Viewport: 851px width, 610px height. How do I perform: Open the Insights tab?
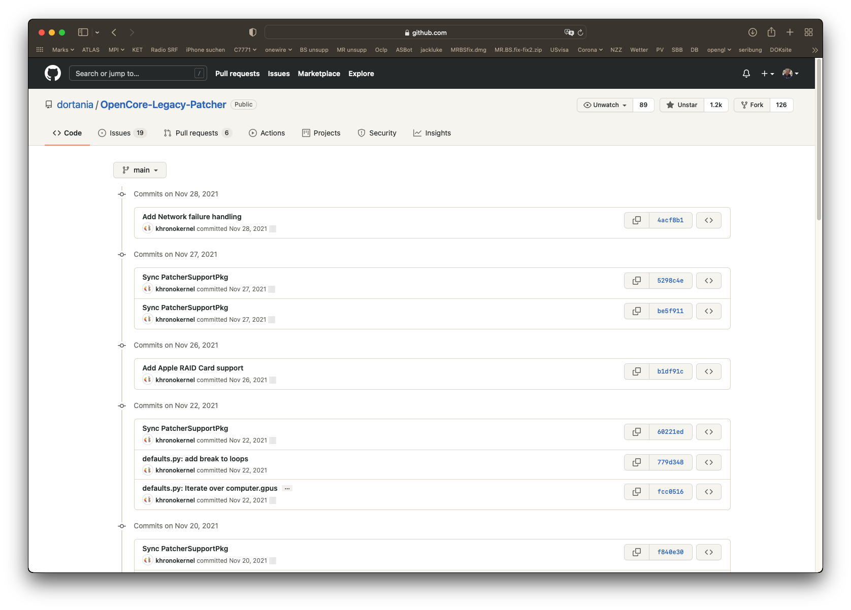coord(432,133)
